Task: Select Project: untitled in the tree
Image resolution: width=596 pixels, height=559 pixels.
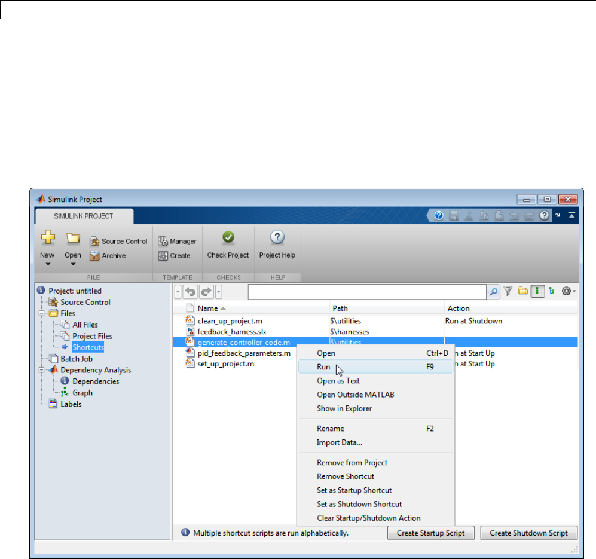Action: pyautogui.click(x=75, y=291)
